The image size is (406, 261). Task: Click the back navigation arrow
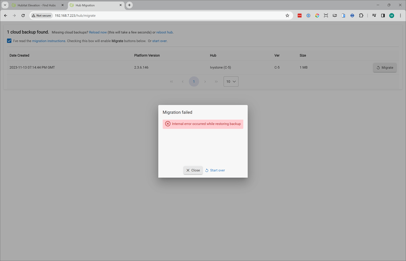5,15
